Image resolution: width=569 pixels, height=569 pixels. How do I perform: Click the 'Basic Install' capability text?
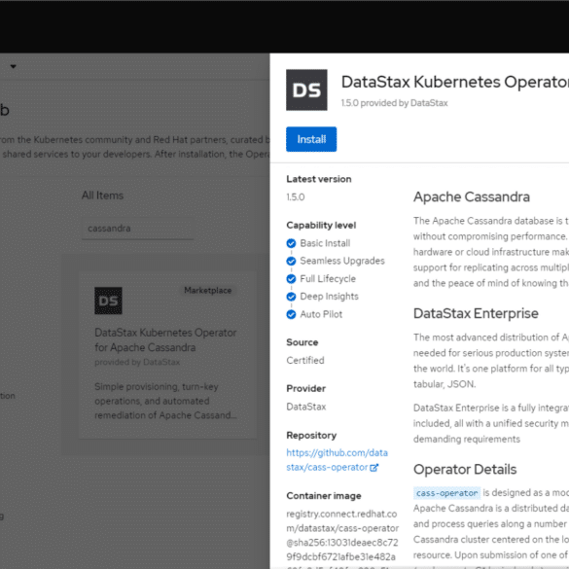tap(325, 243)
